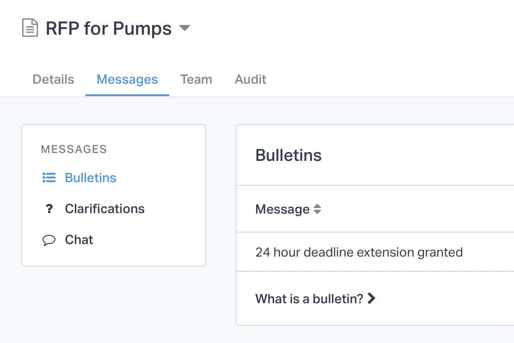Click the Bulletins panel heading
Screen dimensions: 514x343
[288, 155]
